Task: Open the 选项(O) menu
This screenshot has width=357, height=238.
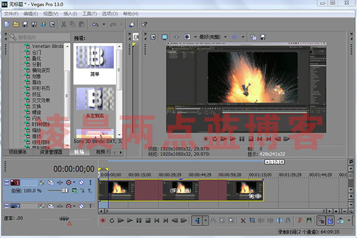Action: click(109, 14)
